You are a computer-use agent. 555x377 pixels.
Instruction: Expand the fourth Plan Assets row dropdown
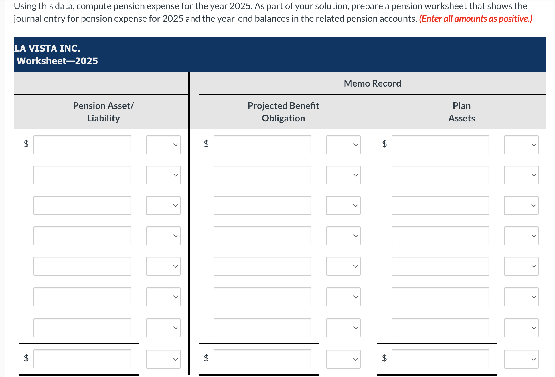[521, 236]
